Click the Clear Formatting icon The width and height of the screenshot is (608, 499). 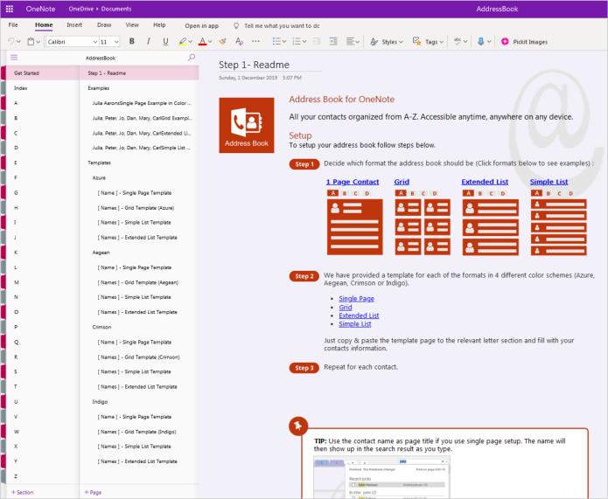239,41
